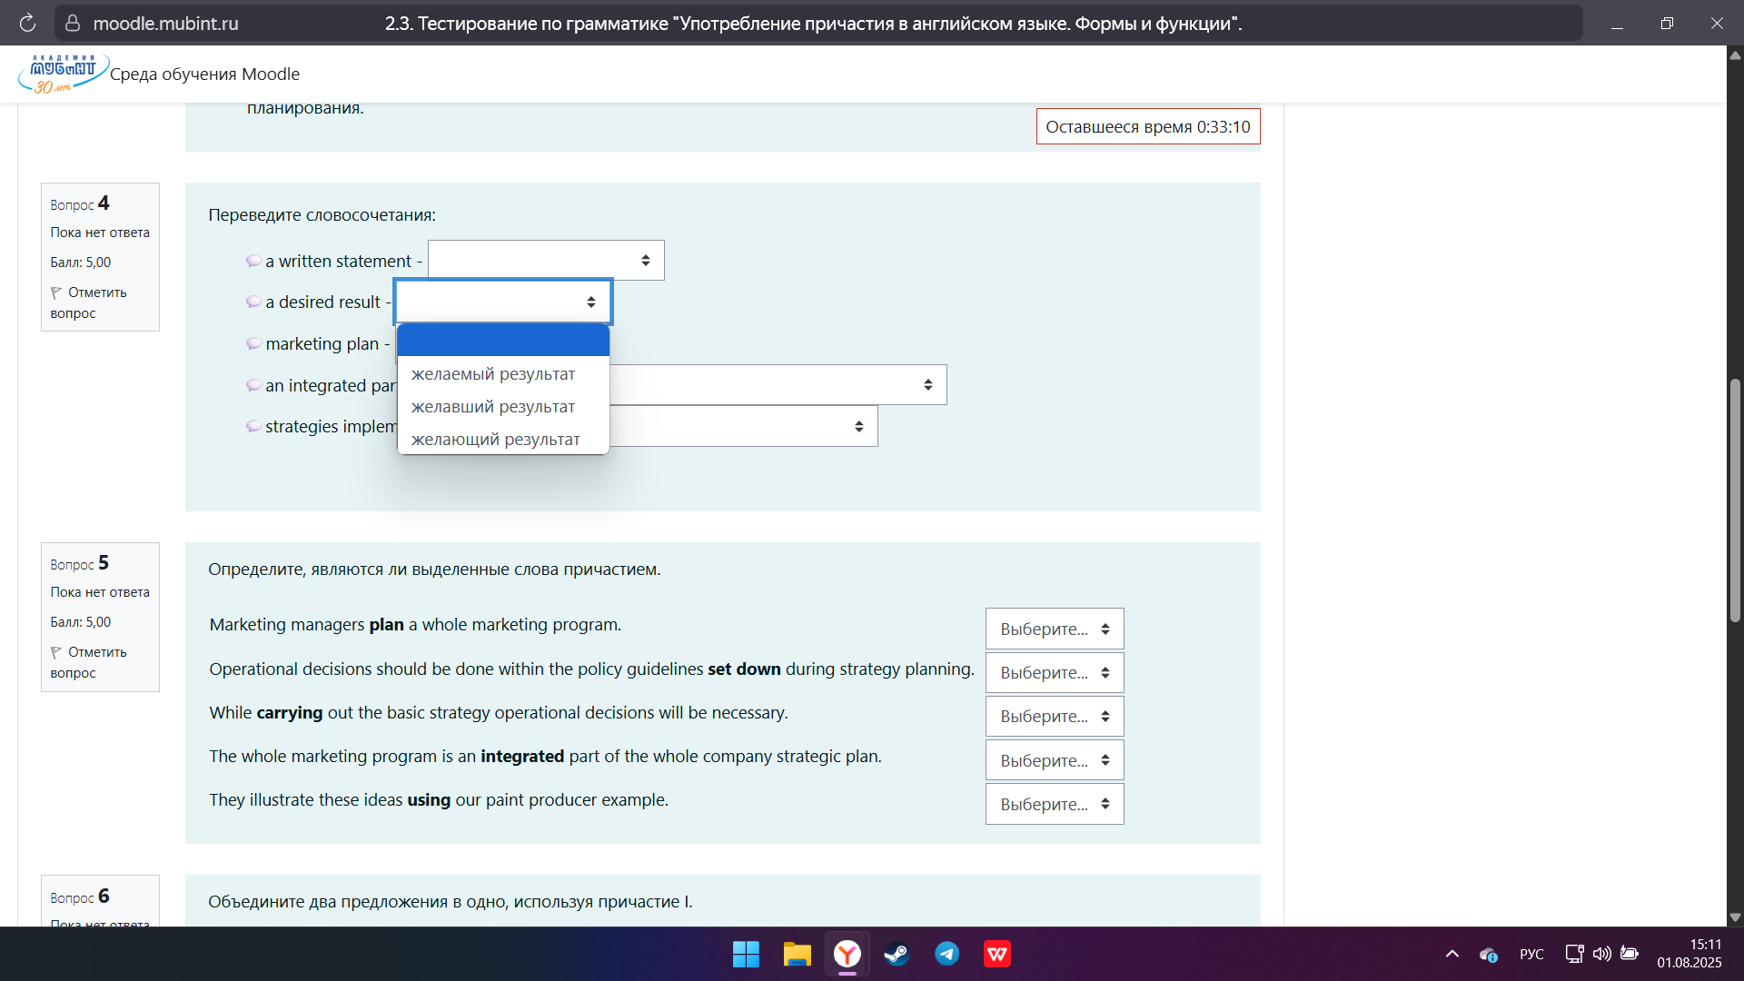1744x981 pixels.
Task: Open File Explorer on the taskbar
Action: coord(797,954)
